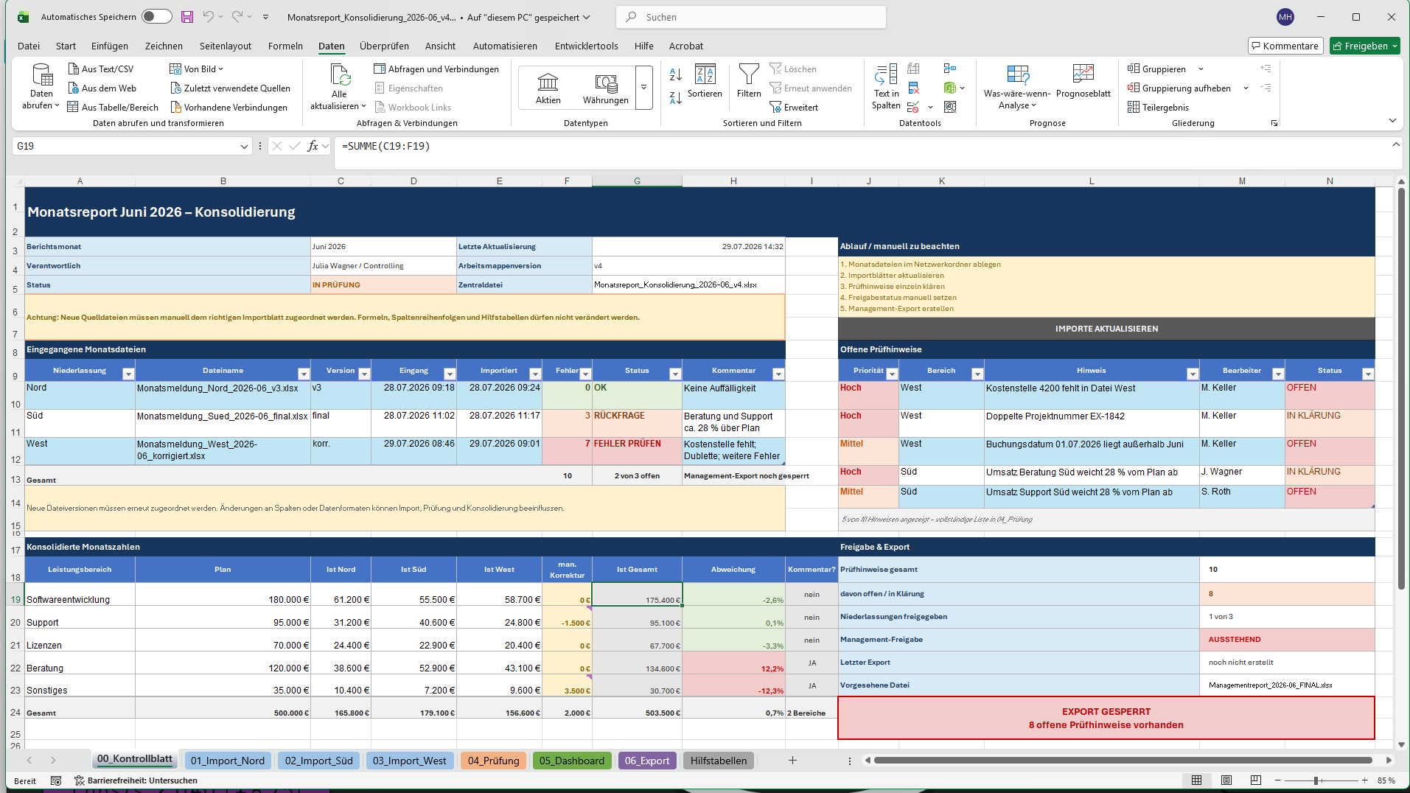
Task: Click the fx insert function icon
Action: tap(313, 146)
